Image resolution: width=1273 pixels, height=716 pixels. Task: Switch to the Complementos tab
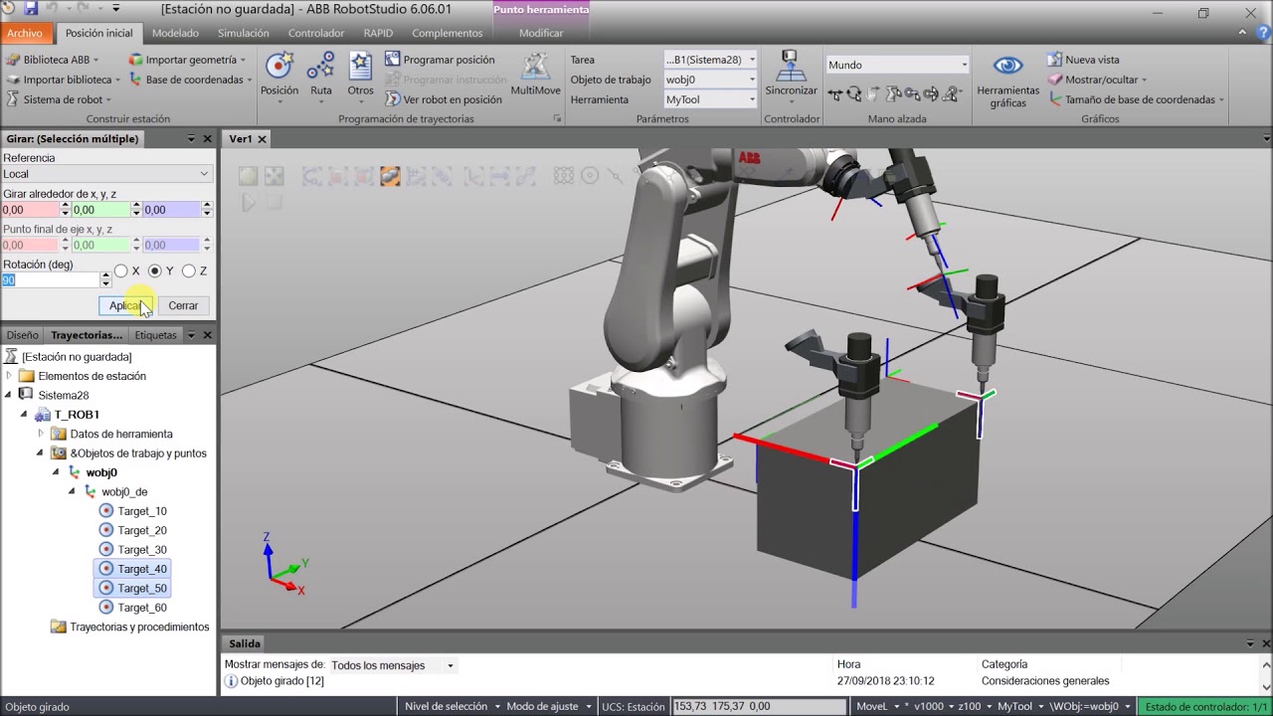(448, 33)
